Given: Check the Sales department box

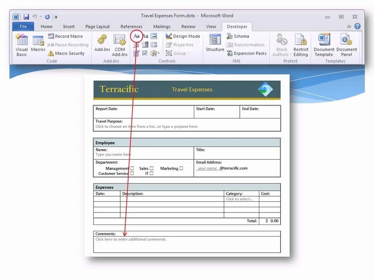Looking at the screenshot, I should coord(152,168).
